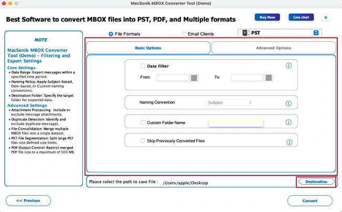Viewport: 342px width, 212px height.
Task: Go back with the Previous button
Action: coord(28,200)
